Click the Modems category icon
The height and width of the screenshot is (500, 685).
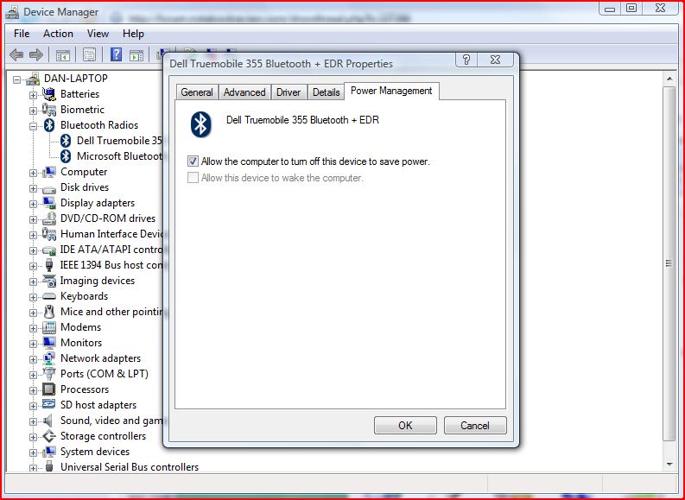[x=49, y=327]
